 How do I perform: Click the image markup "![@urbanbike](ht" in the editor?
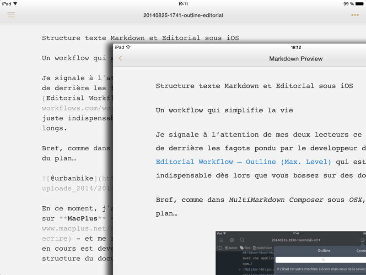coord(77,178)
